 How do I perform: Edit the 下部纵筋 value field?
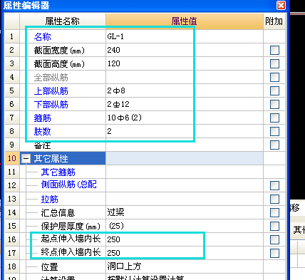point(185,104)
